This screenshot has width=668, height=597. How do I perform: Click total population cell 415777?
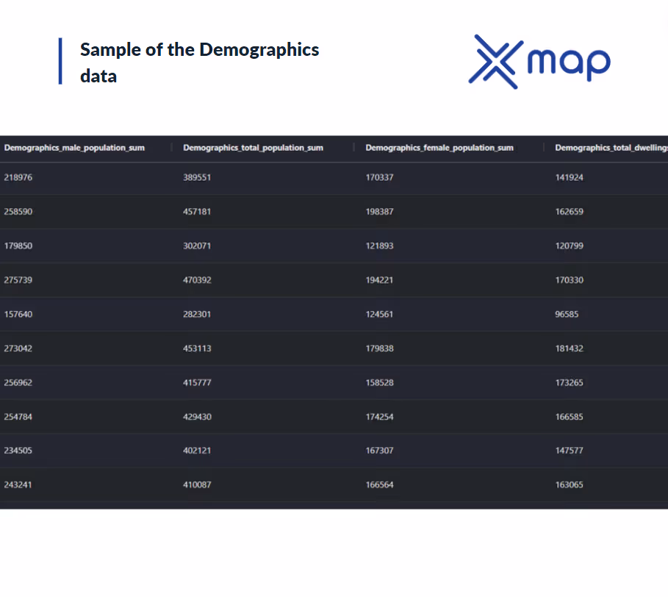pos(197,382)
